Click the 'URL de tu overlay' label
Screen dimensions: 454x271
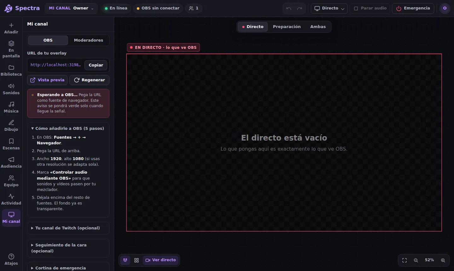point(47,53)
